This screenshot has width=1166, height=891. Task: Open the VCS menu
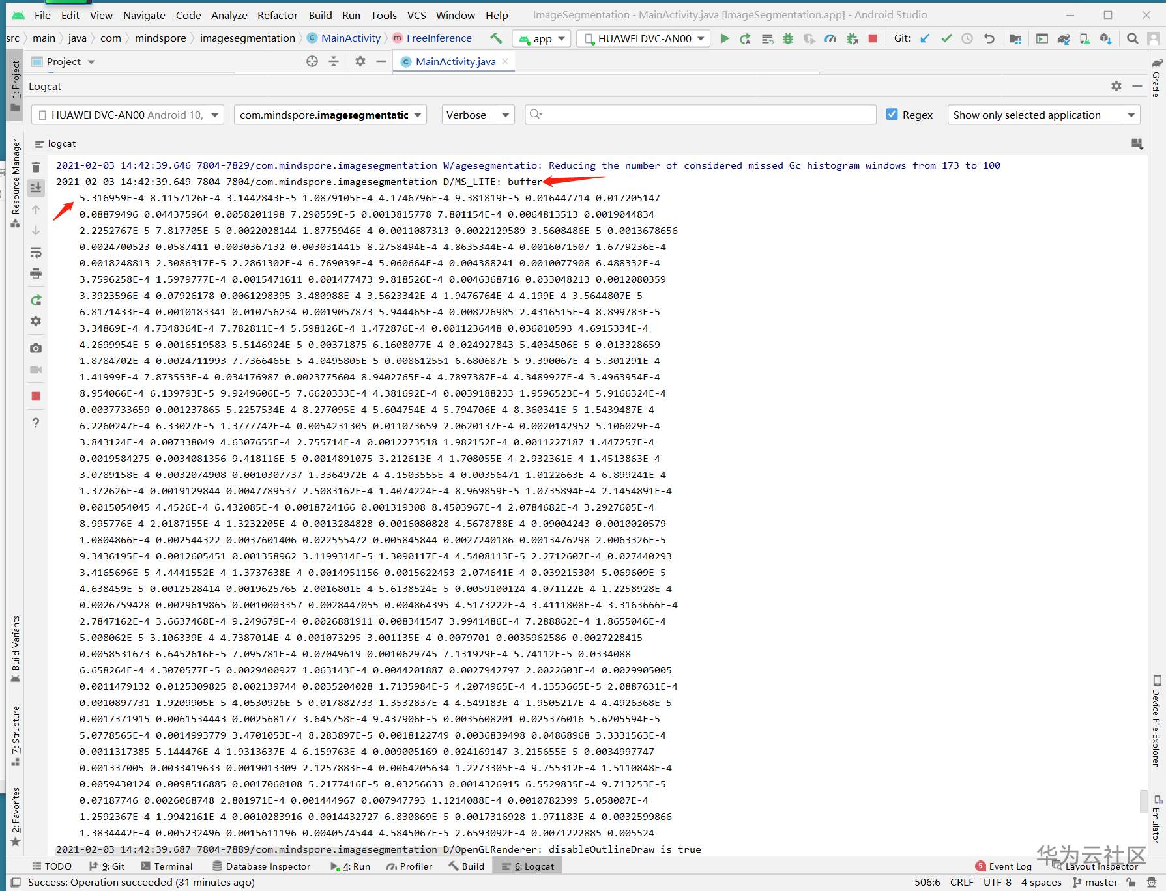(x=416, y=15)
